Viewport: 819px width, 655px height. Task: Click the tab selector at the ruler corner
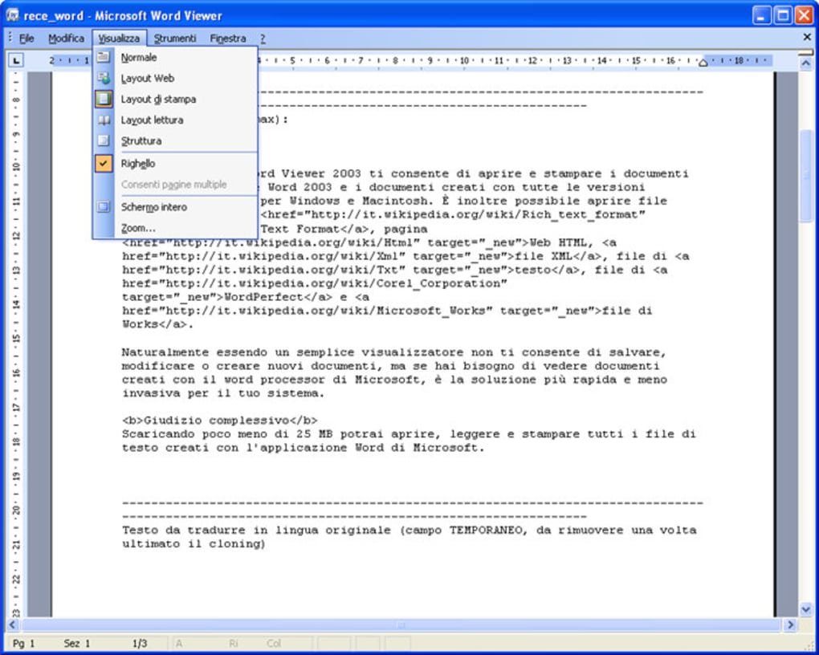click(16, 59)
